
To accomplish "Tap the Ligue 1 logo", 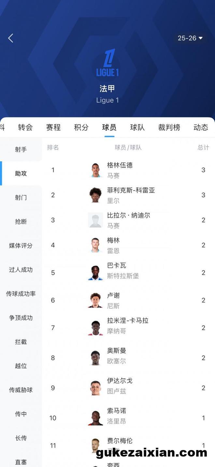I will pyautogui.click(x=107, y=63).
